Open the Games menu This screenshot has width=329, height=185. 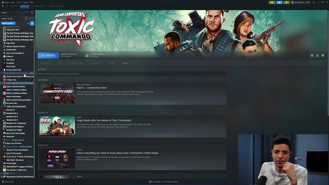[x=25, y=2]
